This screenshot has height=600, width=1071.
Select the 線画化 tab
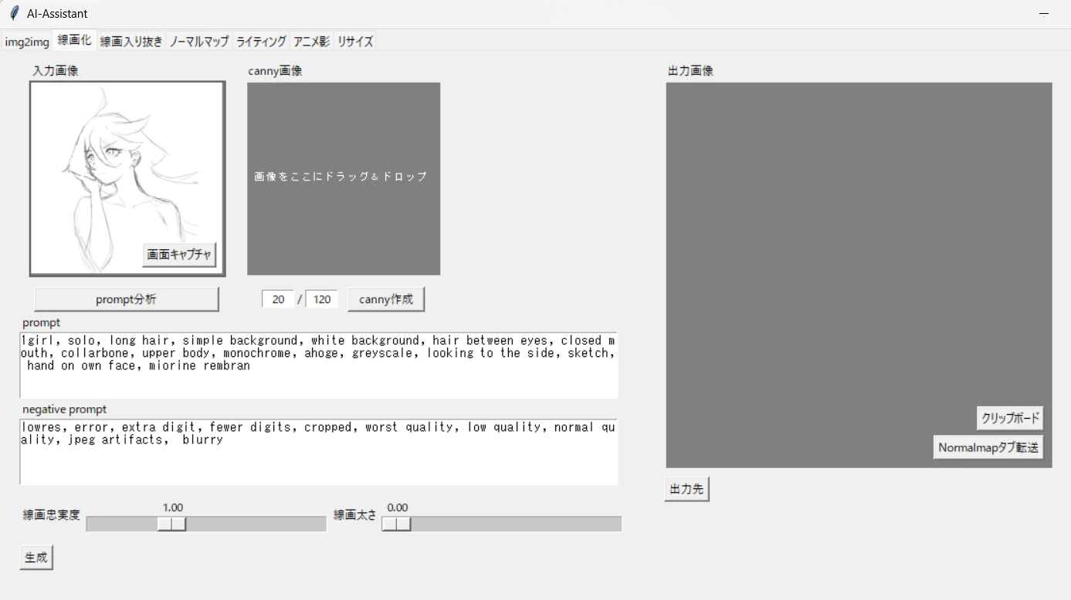click(74, 40)
